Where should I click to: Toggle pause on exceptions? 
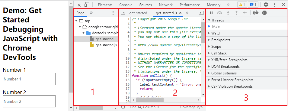click(x=264, y=13)
